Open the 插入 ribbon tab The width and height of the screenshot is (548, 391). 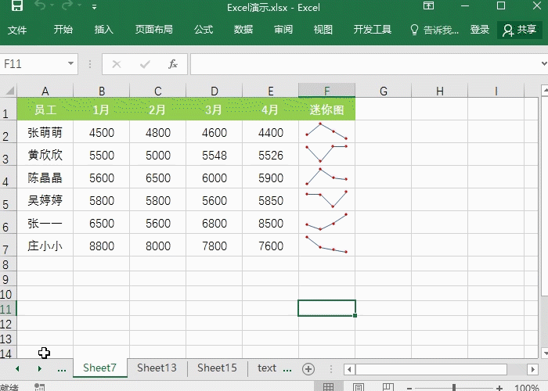[104, 30]
